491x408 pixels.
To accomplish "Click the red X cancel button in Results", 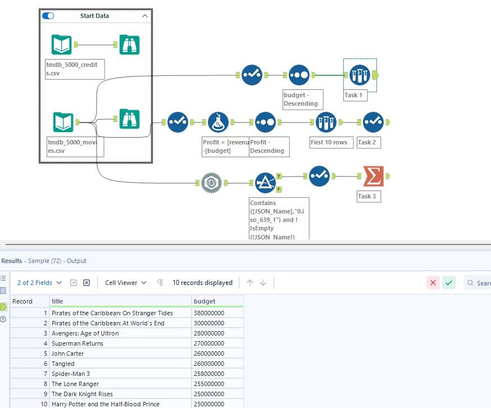I will click(433, 283).
